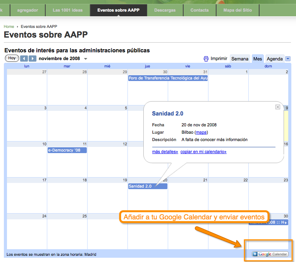
Task: Open the agregador menu item
Action: coord(28,10)
